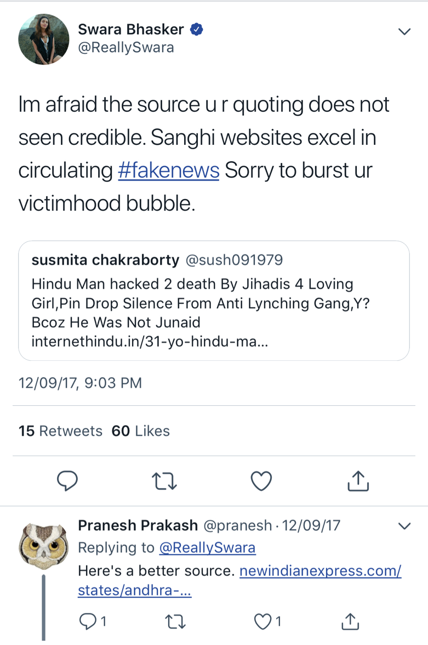Image resolution: width=428 pixels, height=645 pixels.
Task: View the 60 Likes list
Action: coord(141,431)
